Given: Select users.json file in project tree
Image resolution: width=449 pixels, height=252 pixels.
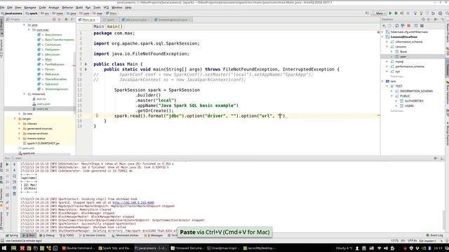Looking at the screenshot, I should pos(43,104).
